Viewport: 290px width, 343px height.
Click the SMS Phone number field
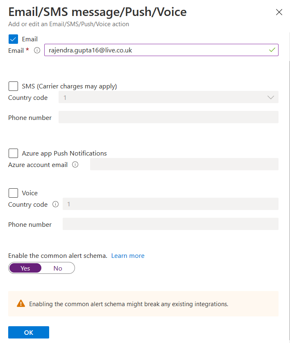coord(168,117)
